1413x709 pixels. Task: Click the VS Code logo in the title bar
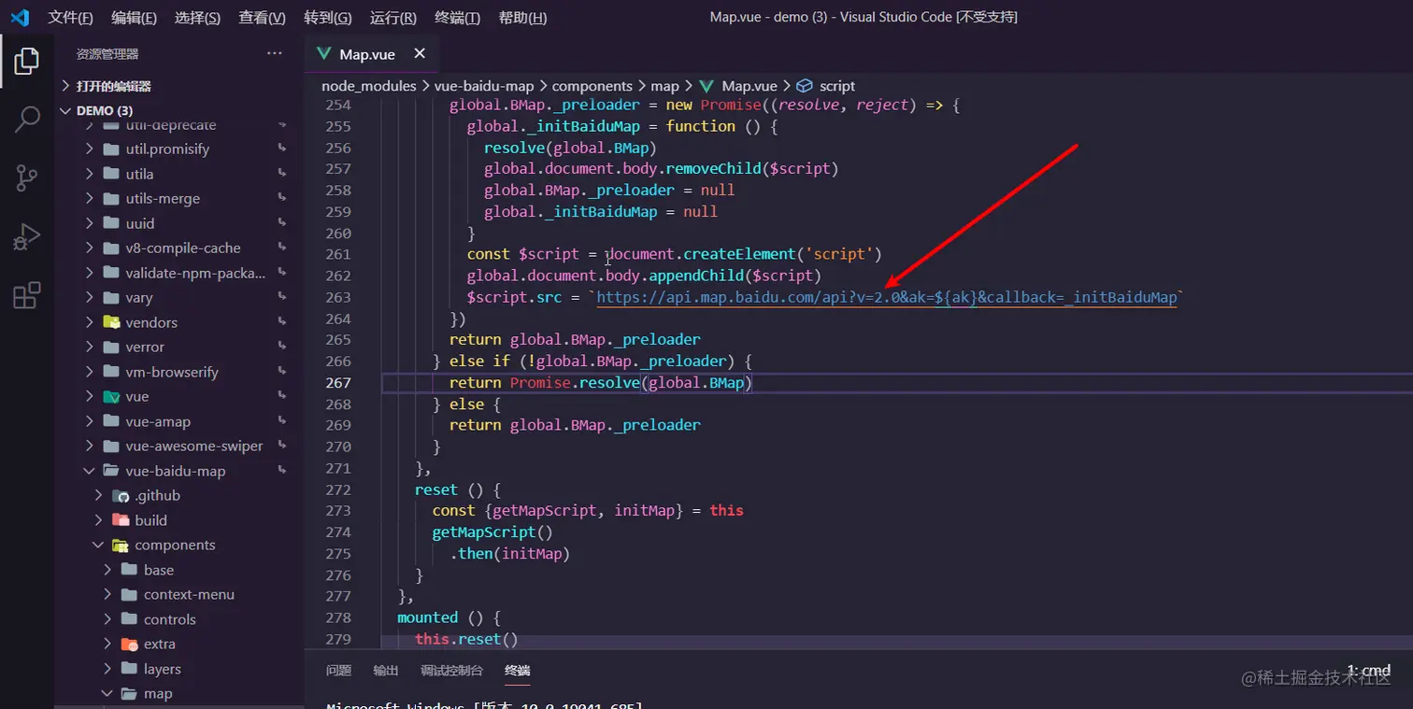pyautogui.click(x=20, y=18)
